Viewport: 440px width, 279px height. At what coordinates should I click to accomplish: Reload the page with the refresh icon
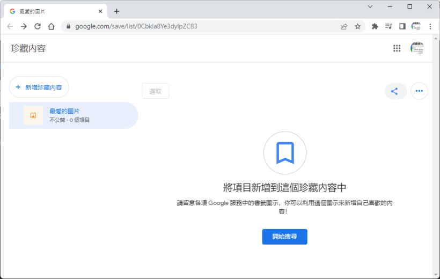(38, 26)
